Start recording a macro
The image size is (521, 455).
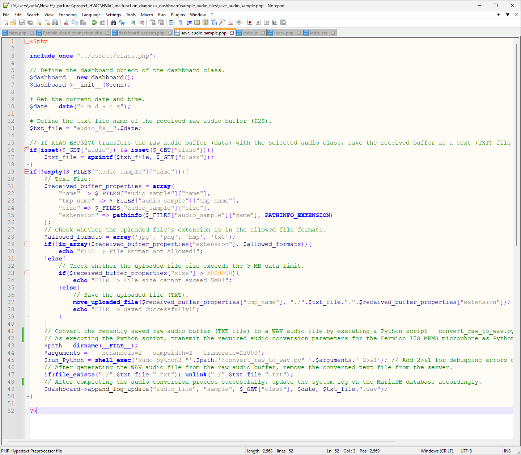pyautogui.click(x=250, y=22)
